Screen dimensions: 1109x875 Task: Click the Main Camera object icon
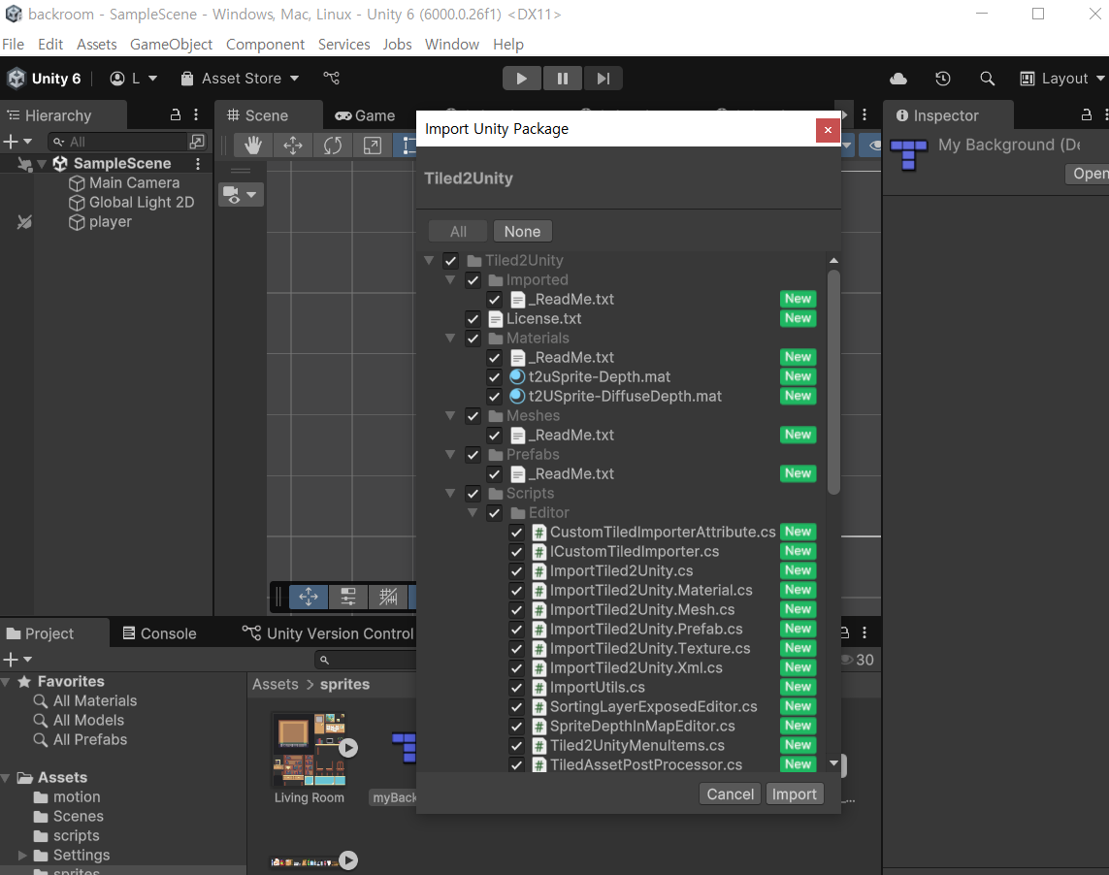pos(77,183)
